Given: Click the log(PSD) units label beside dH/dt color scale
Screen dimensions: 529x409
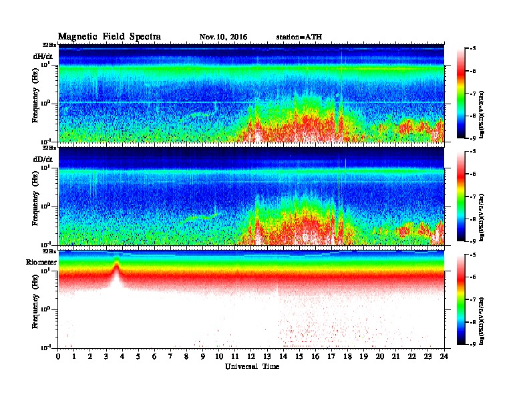Looking at the screenshot, I should [x=482, y=114].
